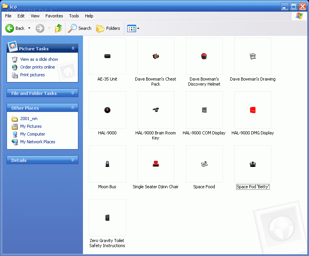Select the AE-35 Unit icon thumbnail
The image size is (309, 256).
107,56
